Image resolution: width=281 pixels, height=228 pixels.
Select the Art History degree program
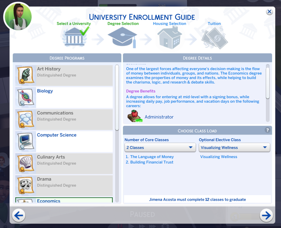point(64,75)
